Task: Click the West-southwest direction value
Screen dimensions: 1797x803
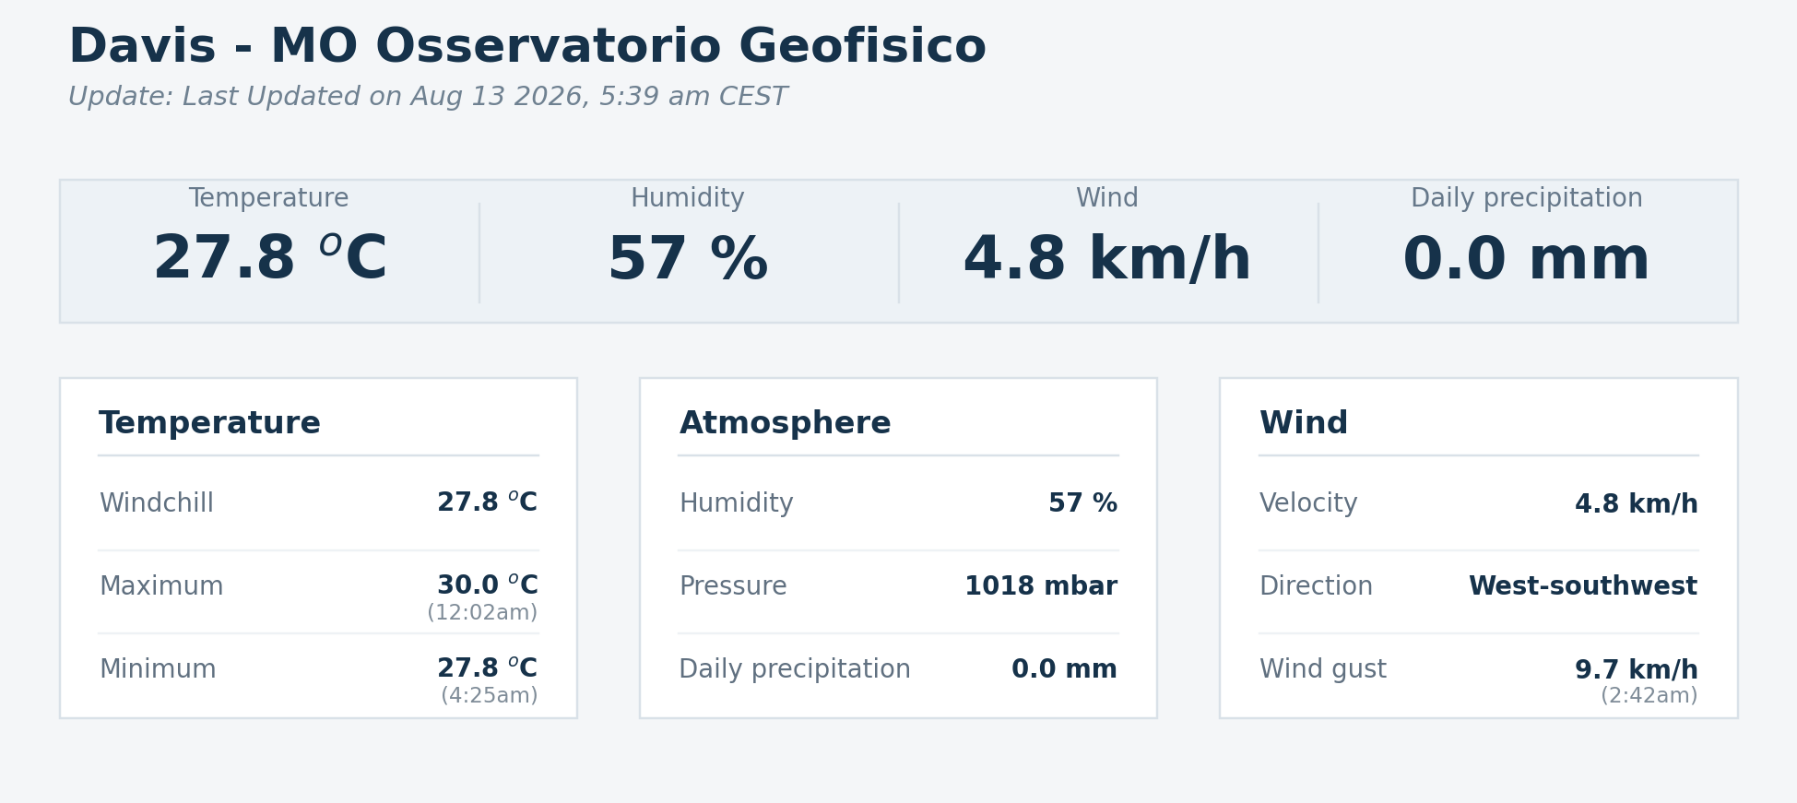Action: pos(1583,586)
